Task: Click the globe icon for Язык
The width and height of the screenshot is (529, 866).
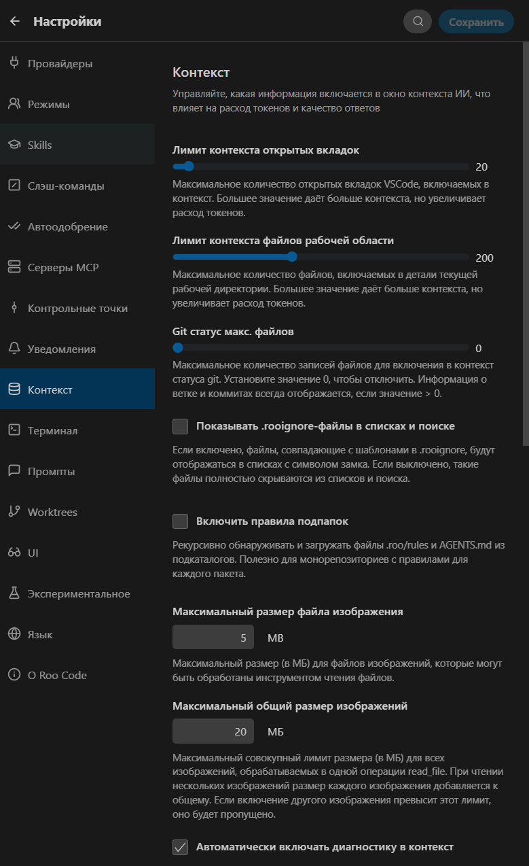Action: click(14, 634)
